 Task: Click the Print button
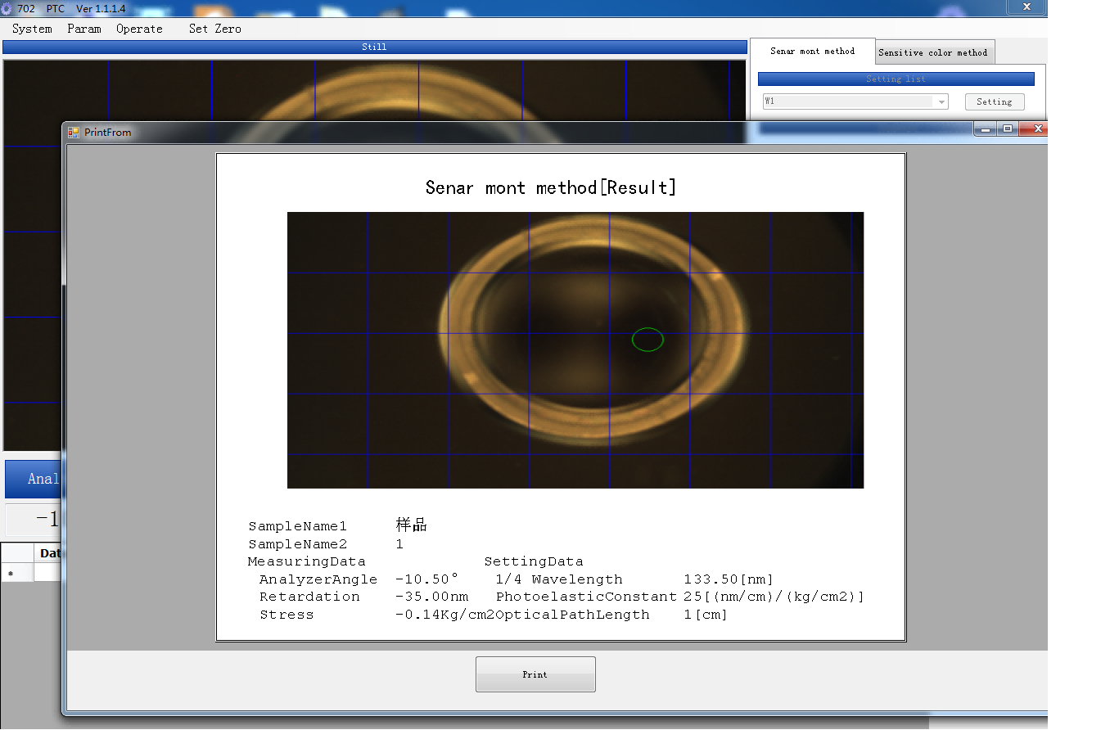click(535, 674)
